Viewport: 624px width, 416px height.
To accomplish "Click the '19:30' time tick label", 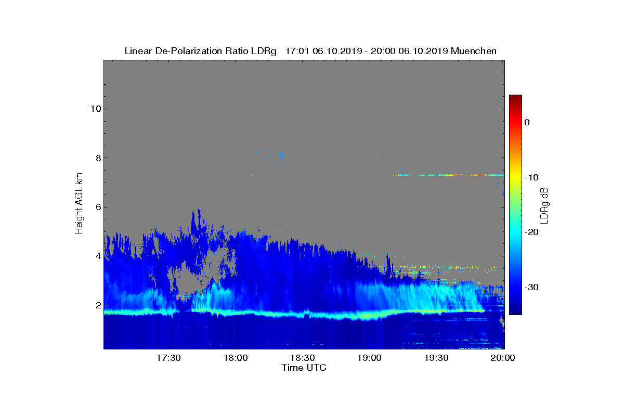I will pos(436,358).
